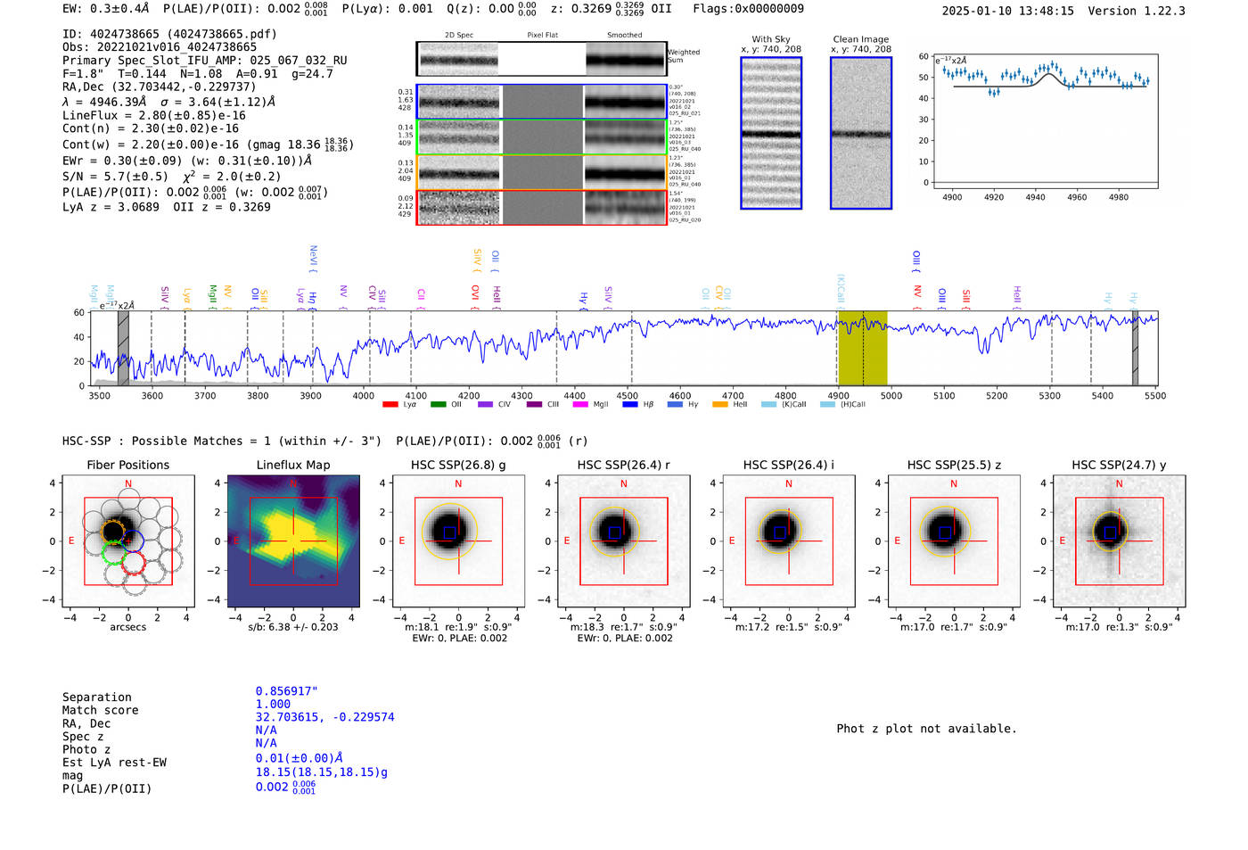
Task: Select the 'Obs: 20221021v016_4024738665' line
Action: click(x=160, y=47)
